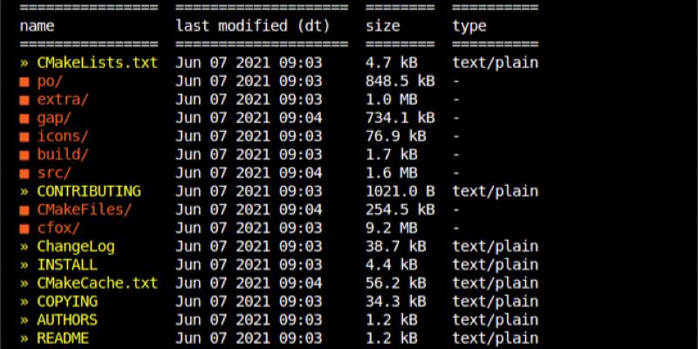Click the 'size' column header
The image size is (698, 349).
pos(382,26)
